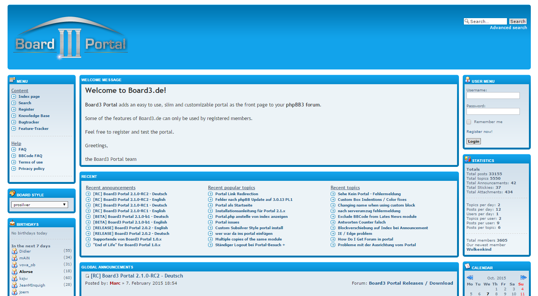Click the previous month arrow in calendar

[x=470, y=277]
